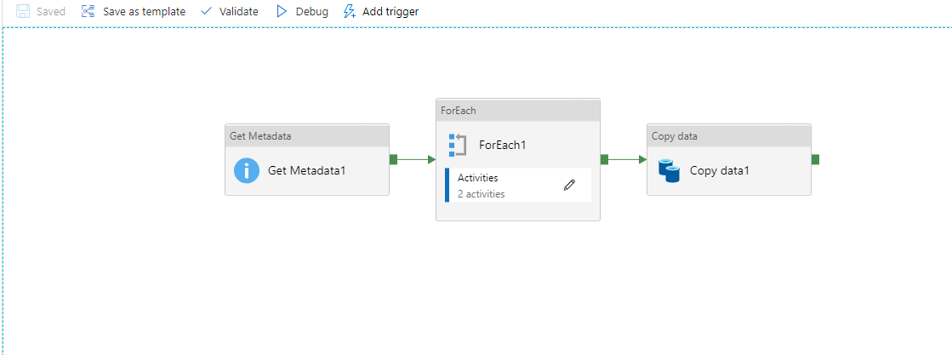Select the Copy data1 activity name

pyautogui.click(x=720, y=171)
